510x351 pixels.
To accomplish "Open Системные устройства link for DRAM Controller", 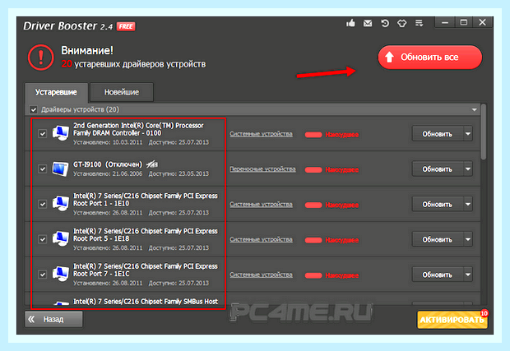I will point(262,134).
